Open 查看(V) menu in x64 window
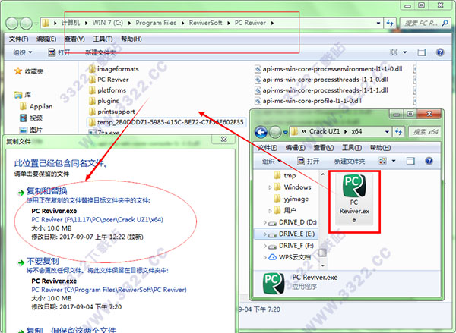Image resolution: width=456 pixels, height=333 pixels. coord(324,148)
